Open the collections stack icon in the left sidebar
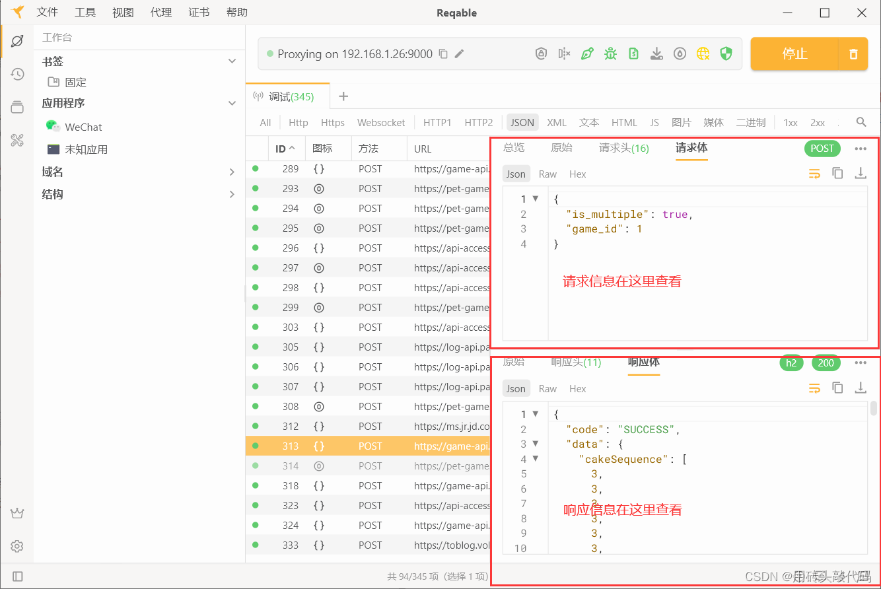Screen dimensions: 881x589 pyautogui.click(x=17, y=107)
